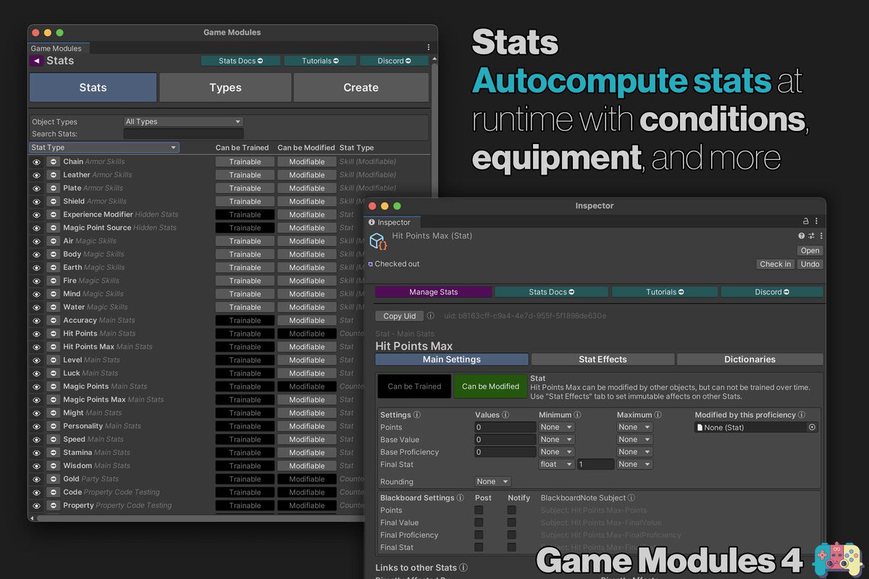Click the info icon beside Minimum header
Screen dimensions: 869x579
[x=578, y=415]
